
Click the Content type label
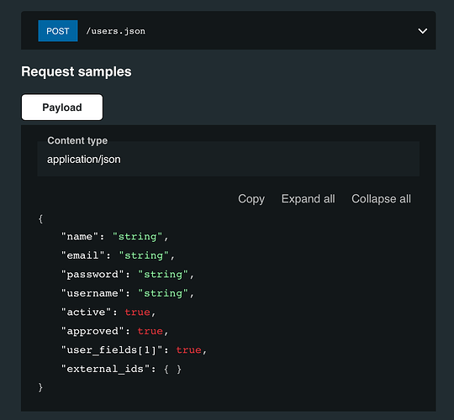77,140
